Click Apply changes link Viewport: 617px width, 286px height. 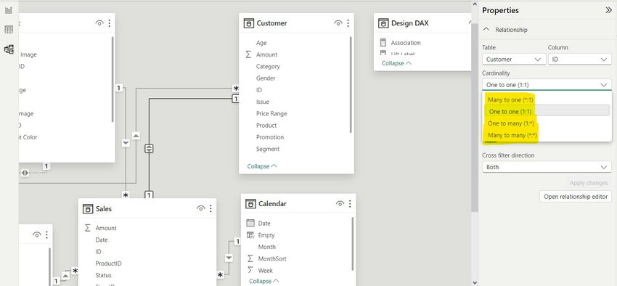588,183
